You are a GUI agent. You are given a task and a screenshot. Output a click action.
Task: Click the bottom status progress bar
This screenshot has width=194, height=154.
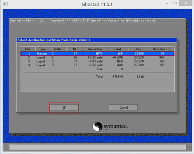pyautogui.click(x=98, y=147)
